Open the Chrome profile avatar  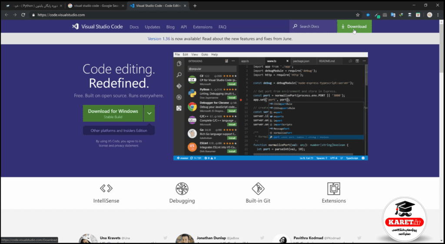pos(430,15)
